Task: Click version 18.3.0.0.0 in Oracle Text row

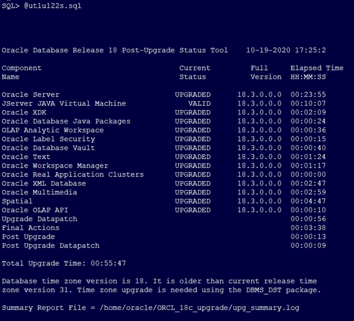Action: click(259, 156)
